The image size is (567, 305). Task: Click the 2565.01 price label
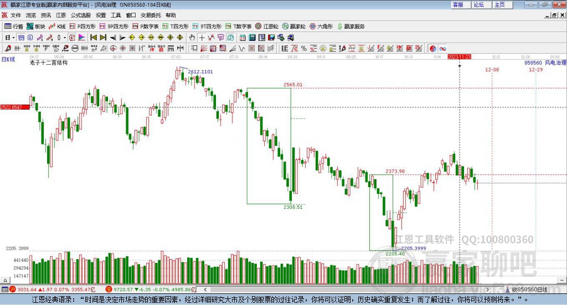pos(293,85)
